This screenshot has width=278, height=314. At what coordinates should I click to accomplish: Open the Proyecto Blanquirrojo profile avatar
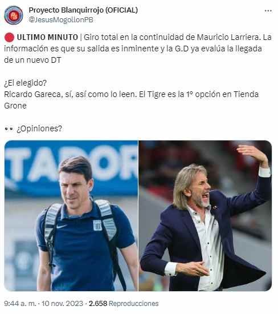[x=14, y=15]
